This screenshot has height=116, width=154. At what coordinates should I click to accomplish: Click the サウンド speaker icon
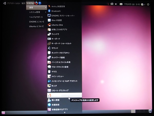(x=49, y=48)
